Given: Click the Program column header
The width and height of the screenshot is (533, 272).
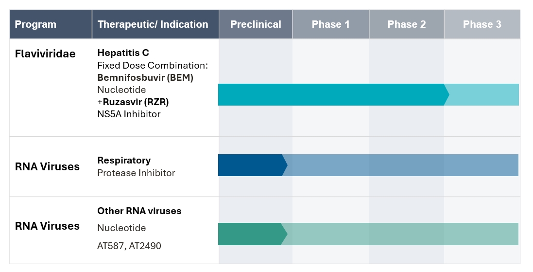Looking at the screenshot, I should (x=35, y=24).
